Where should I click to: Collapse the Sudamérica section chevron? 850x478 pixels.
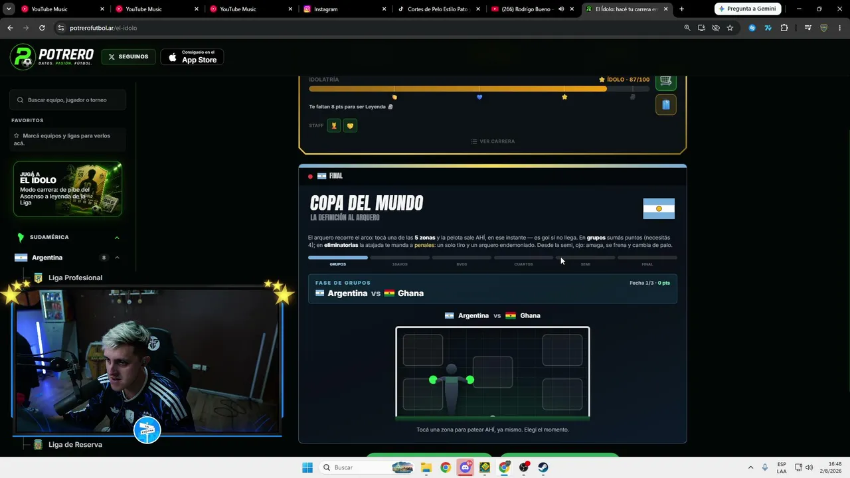point(117,237)
